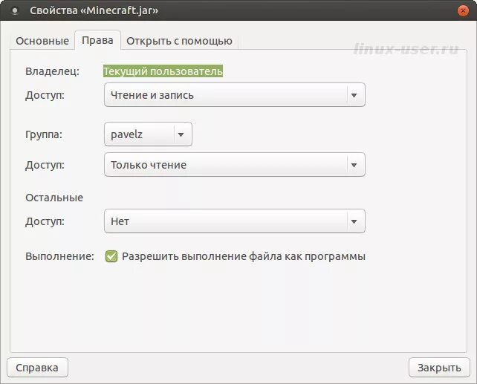Click the window menu icon in the title bar
477x384 pixels.
pos(15,11)
